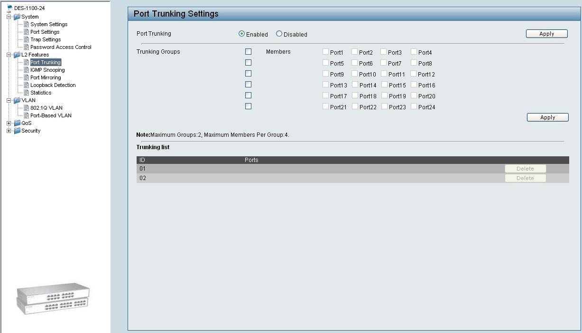Open Trap Settings in the tree
Image resolution: width=582 pixels, height=333 pixels.
click(x=46, y=39)
